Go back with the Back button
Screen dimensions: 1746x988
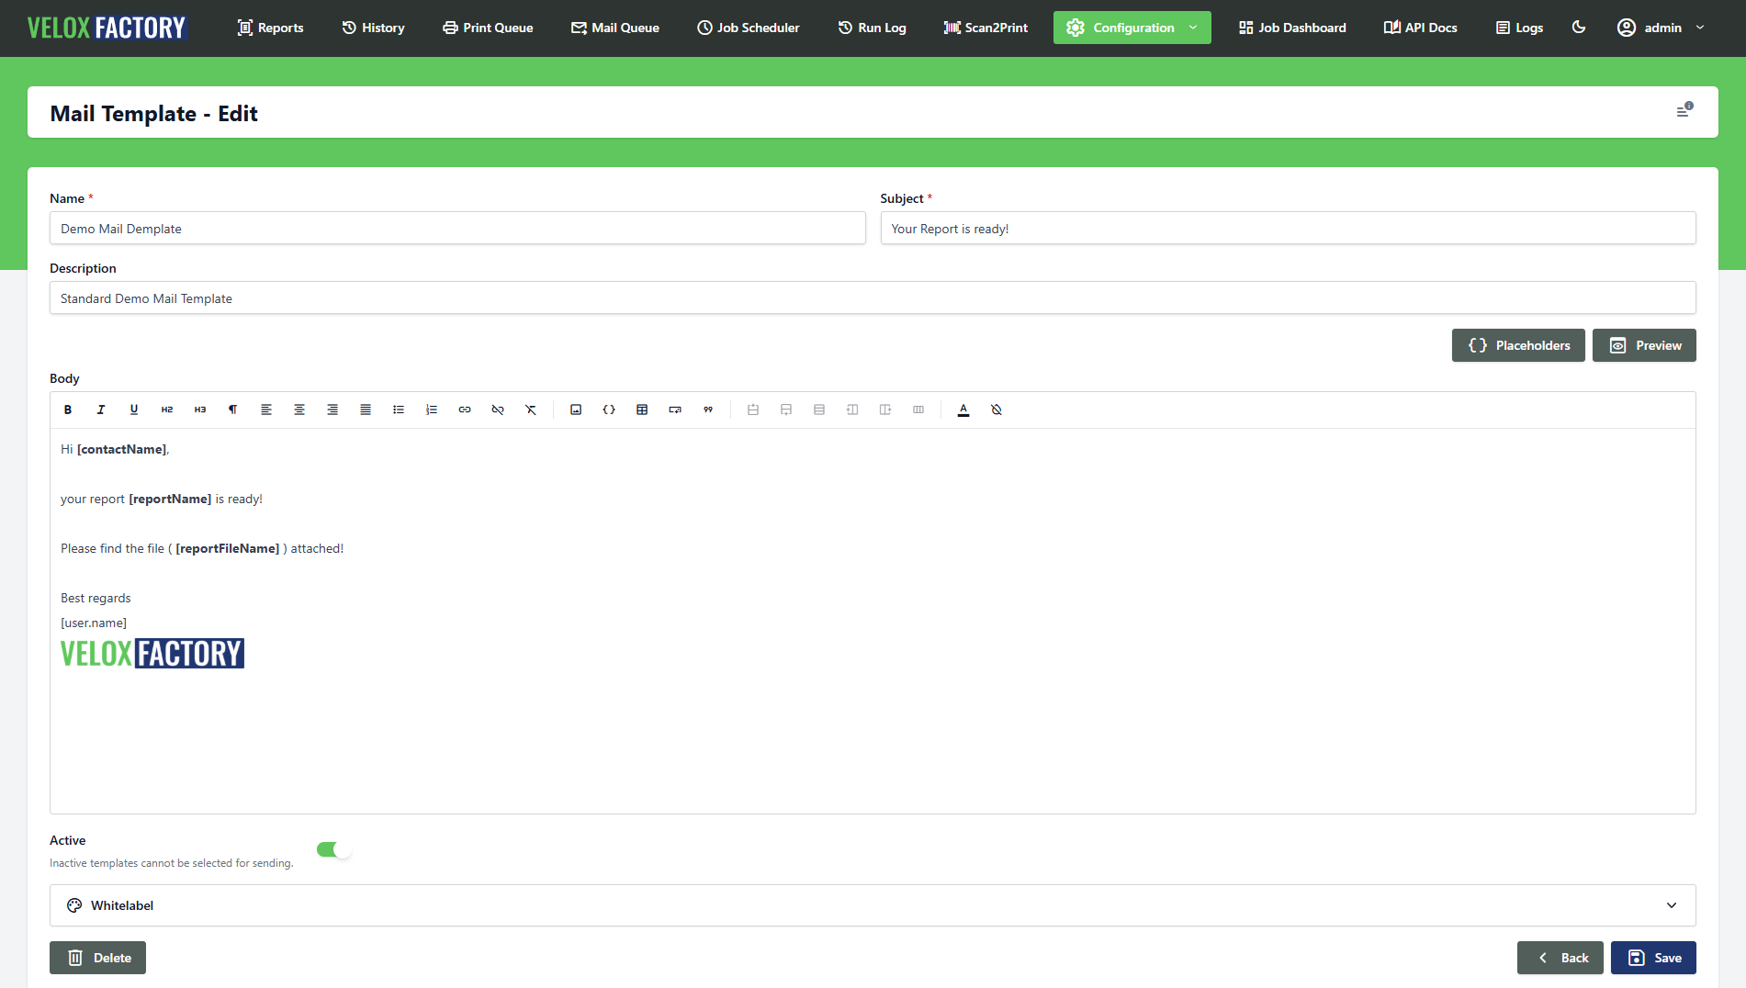tap(1560, 958)
